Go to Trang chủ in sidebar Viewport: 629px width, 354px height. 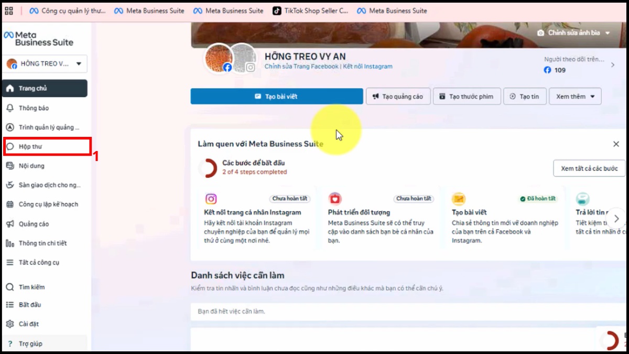coord(45,88)
